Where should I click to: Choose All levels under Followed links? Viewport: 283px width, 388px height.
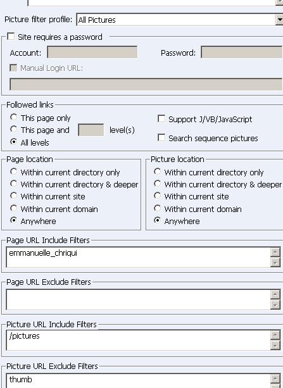(14, 142)
